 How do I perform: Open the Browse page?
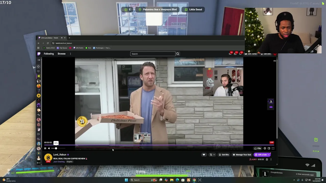(62, 54)
